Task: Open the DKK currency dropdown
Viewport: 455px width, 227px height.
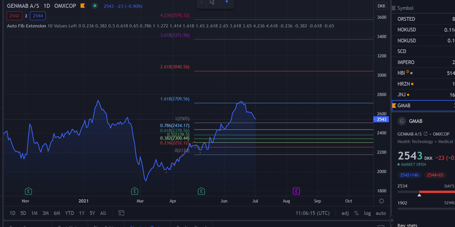Action: click(x=382, y=6)
